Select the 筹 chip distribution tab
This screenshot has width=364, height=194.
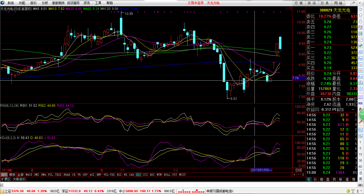(x=354, y=179)
